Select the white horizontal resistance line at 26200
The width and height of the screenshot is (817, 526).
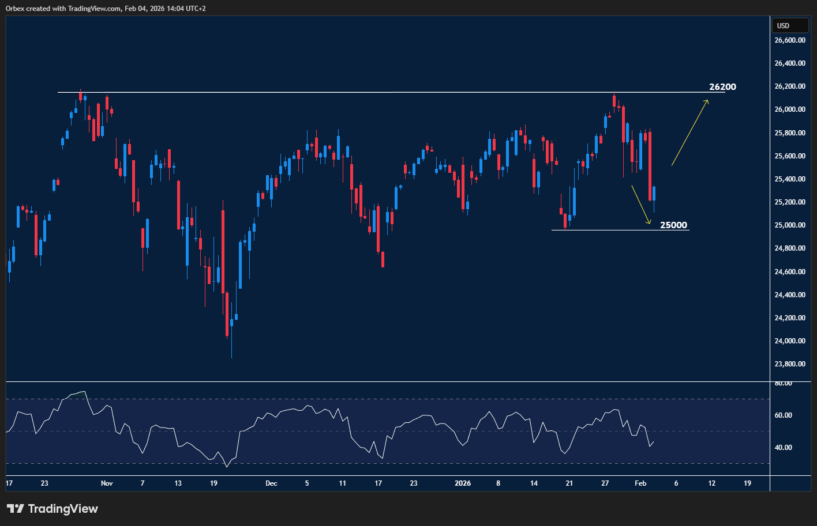(x=346, y=92)
